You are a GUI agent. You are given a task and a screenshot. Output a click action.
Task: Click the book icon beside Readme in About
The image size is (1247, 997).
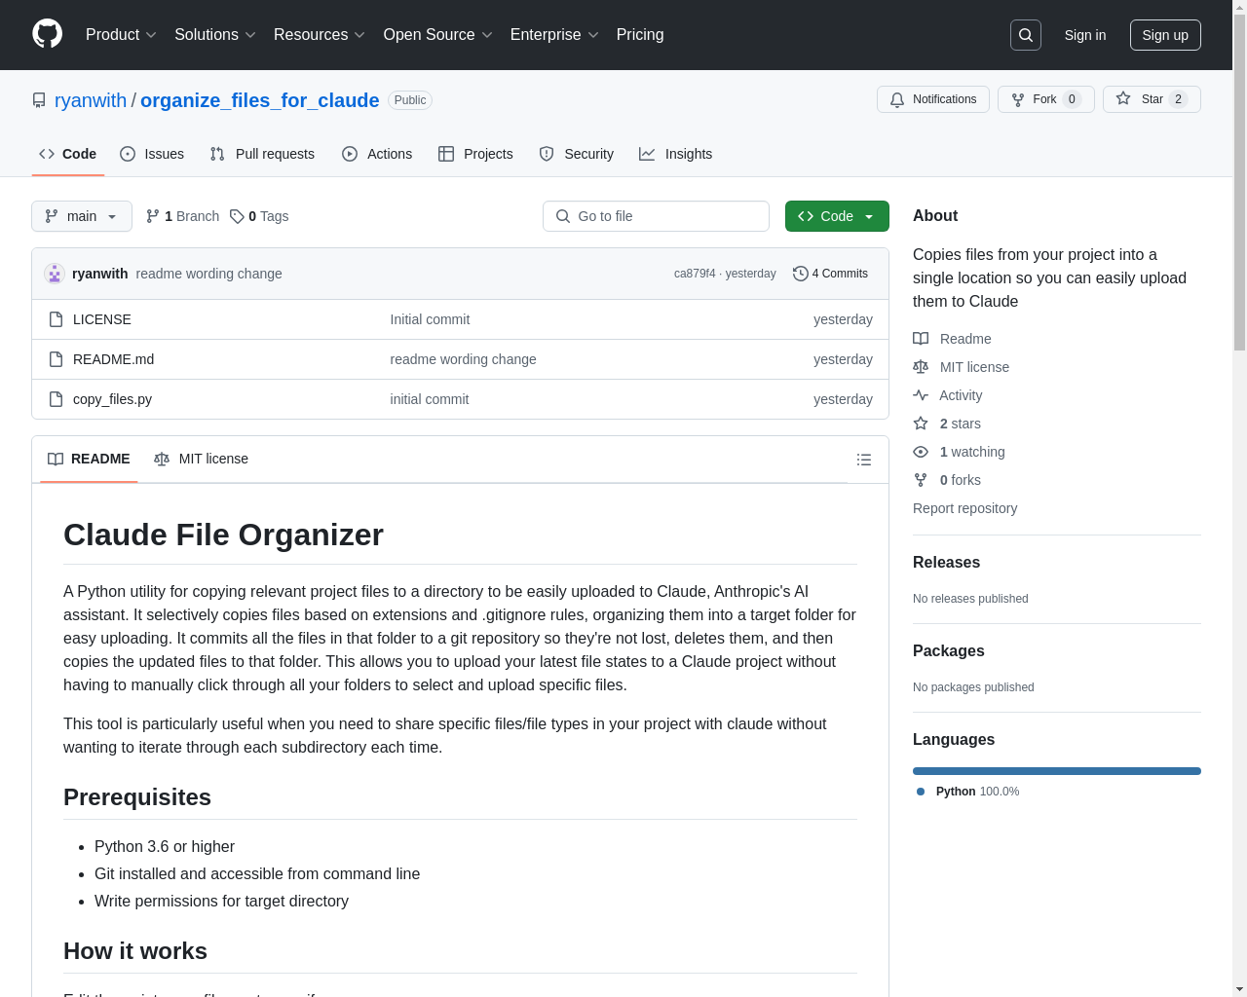click(x=921, y=339)
